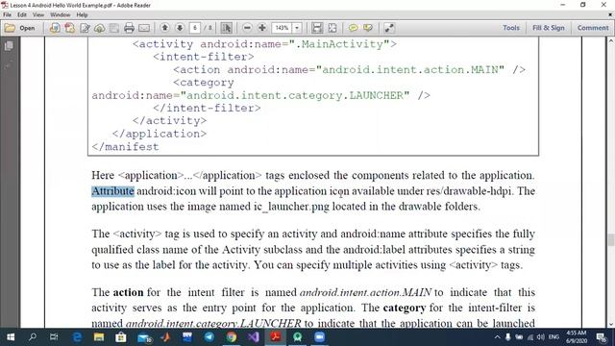The width and height of the screenshot is (615, 346).
Task: Click the highlight text tool icon
Action: pos(368,28)
